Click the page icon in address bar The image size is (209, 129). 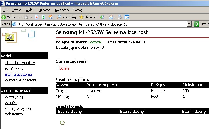click(14, 24)
